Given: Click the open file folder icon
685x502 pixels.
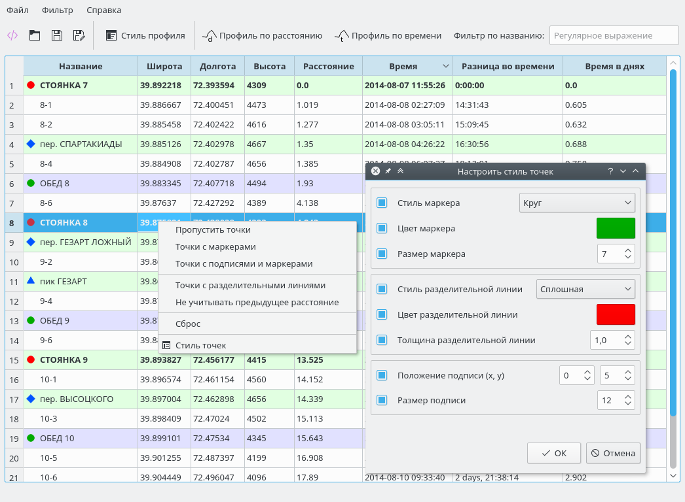Looking at the screenshot, I should point(35,36).
